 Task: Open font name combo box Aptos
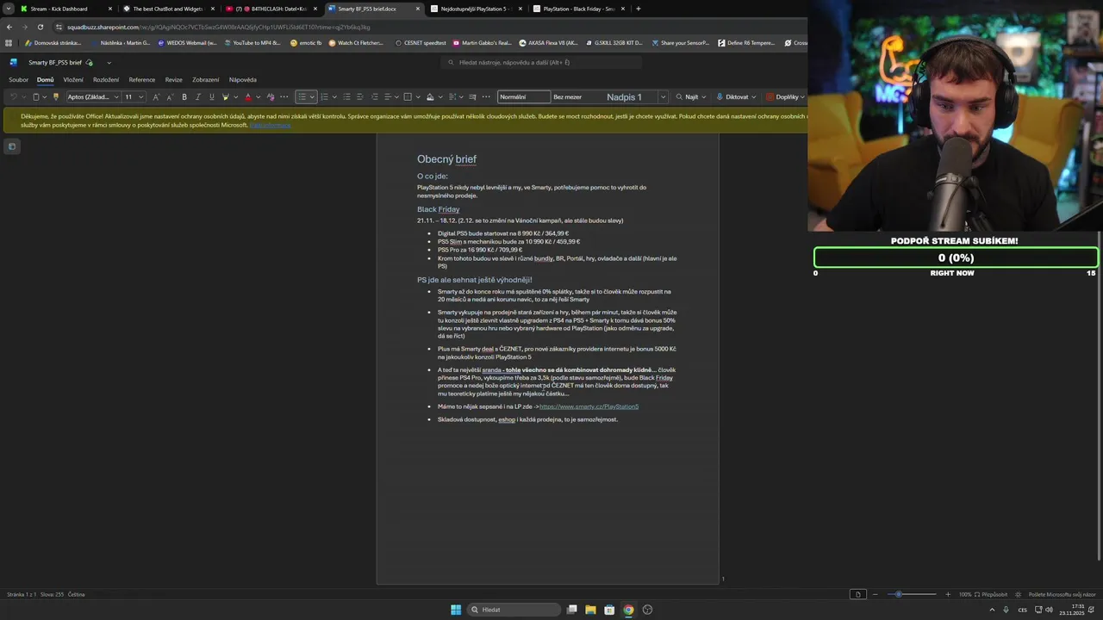(93, 96)
